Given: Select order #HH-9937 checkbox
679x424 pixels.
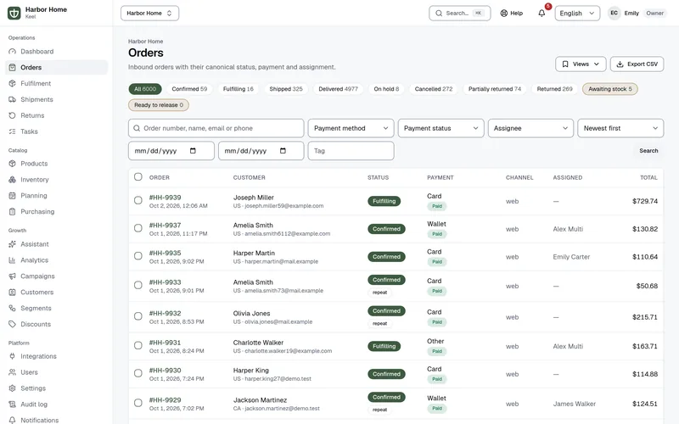Looking at the screenshot, I should [x=138, y=228].
